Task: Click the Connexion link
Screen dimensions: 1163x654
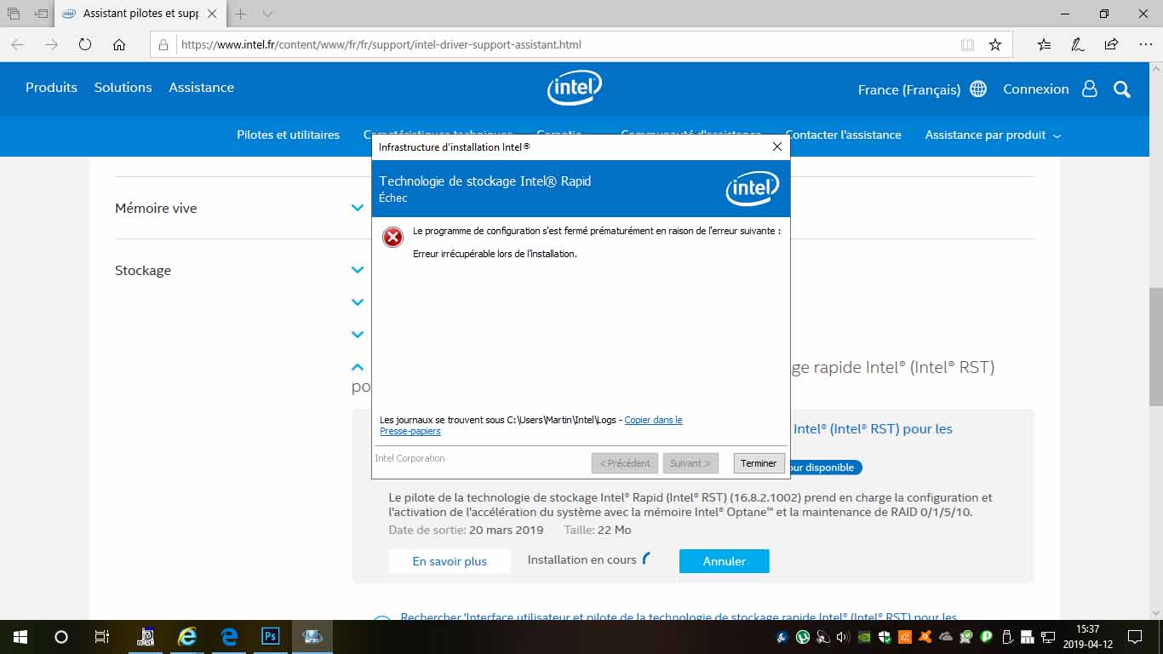Action: 1035,89
